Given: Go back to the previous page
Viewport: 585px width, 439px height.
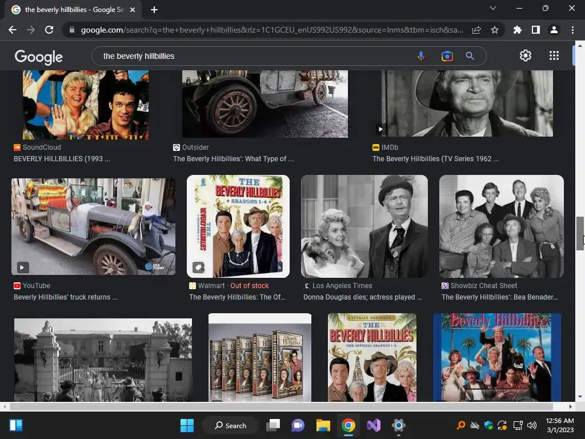Looking at the screenshot, I should (13, 30).
